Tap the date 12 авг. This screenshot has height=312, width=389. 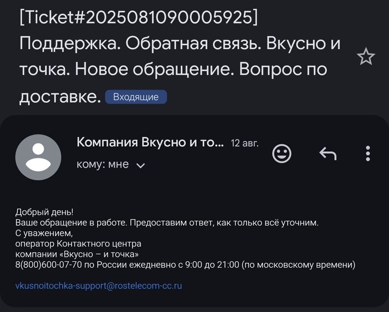pos(245,143)
